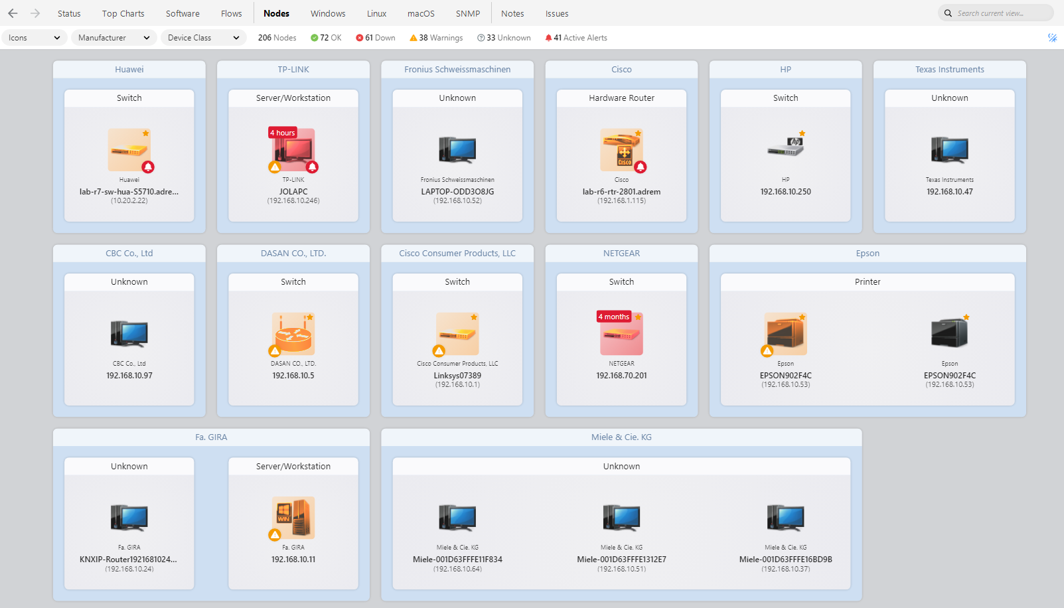
Task: Click the 206 Nodes count
Action: pyautogui.click(x=277, y=38)
